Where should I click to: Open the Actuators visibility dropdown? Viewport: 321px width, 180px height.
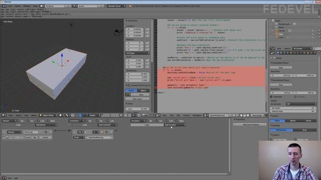point(137,121)
